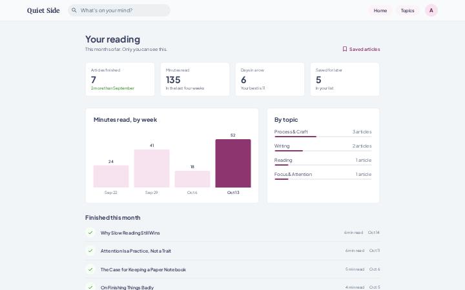Screen dimensions: 465x290
Task: Go to the Home page
Action: tap(380, 10)
